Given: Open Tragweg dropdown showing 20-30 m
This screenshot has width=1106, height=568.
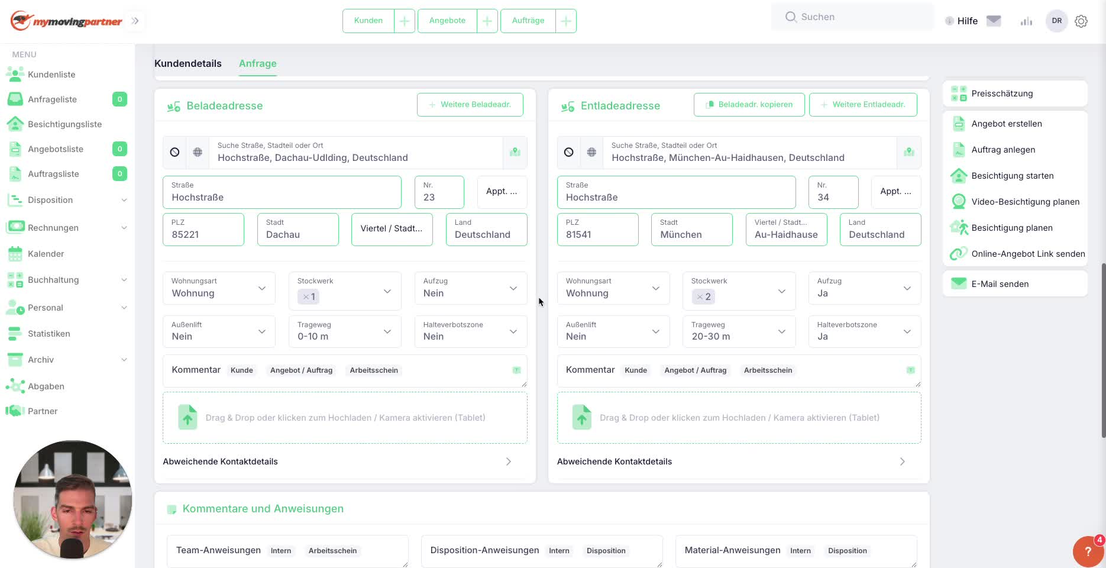Looking at the screenshot, I should pyautogui.click(x=739, y=331).
